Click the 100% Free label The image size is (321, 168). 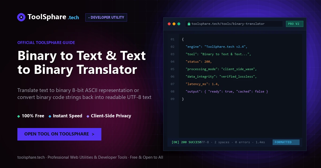(x=33, y=116)
